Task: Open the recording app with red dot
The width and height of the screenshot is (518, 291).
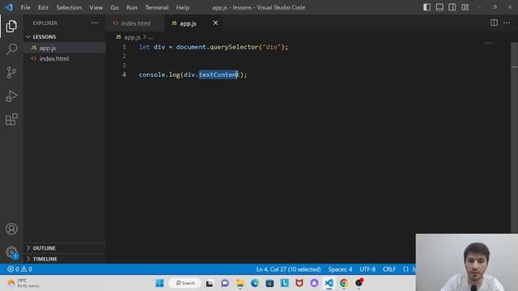Action: [x=359, y=283]
